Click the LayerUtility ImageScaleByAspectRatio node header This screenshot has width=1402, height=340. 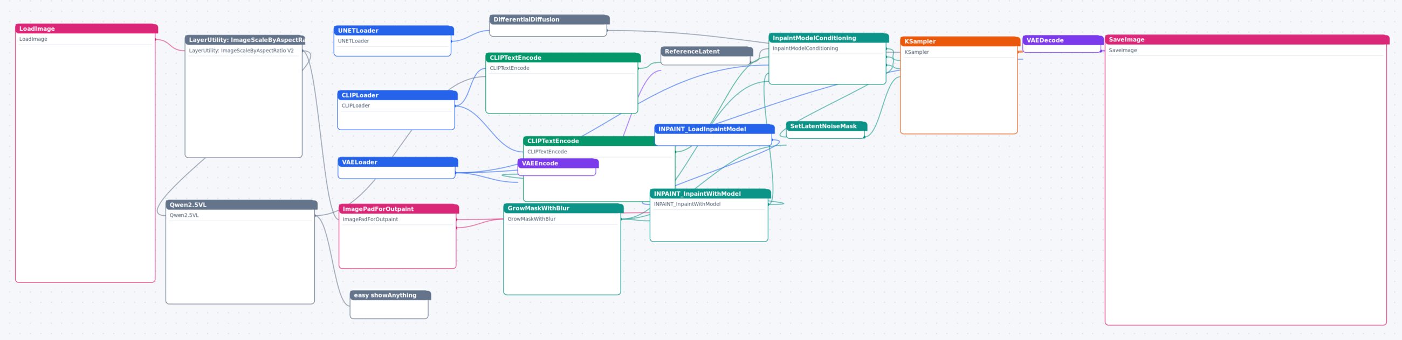coord(245,40)
